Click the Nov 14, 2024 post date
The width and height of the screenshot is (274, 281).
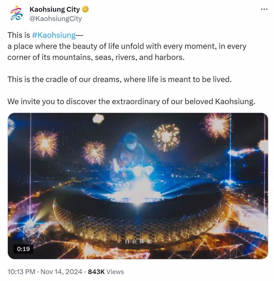point(61,271)
